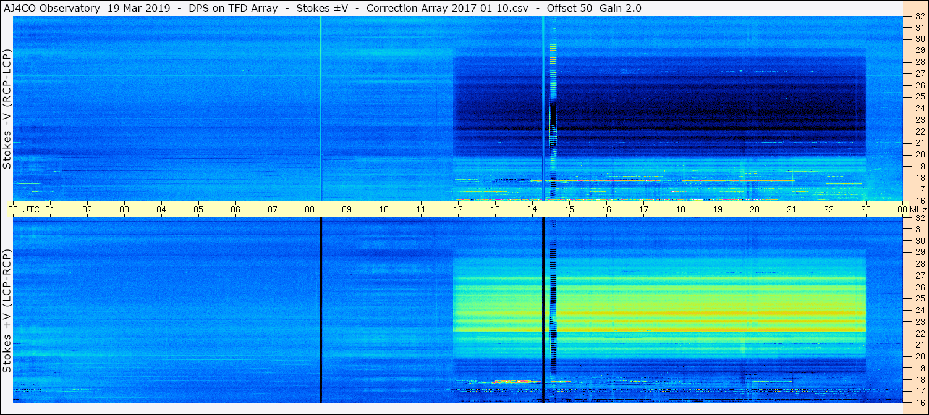Select hour 08 on the UTC time axis
The image size is (929, 415).
click(310, 209)
